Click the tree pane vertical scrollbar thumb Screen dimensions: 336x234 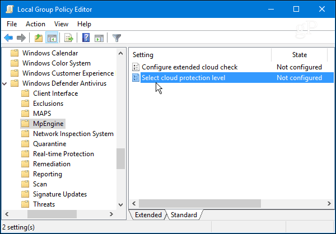120,158
